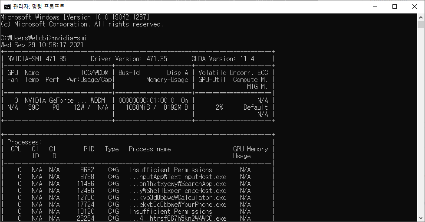Image resolution: width=425 pixels, height=222 pixels.
Task: Click the 'Processes:' label
Action: pos(24,142)
